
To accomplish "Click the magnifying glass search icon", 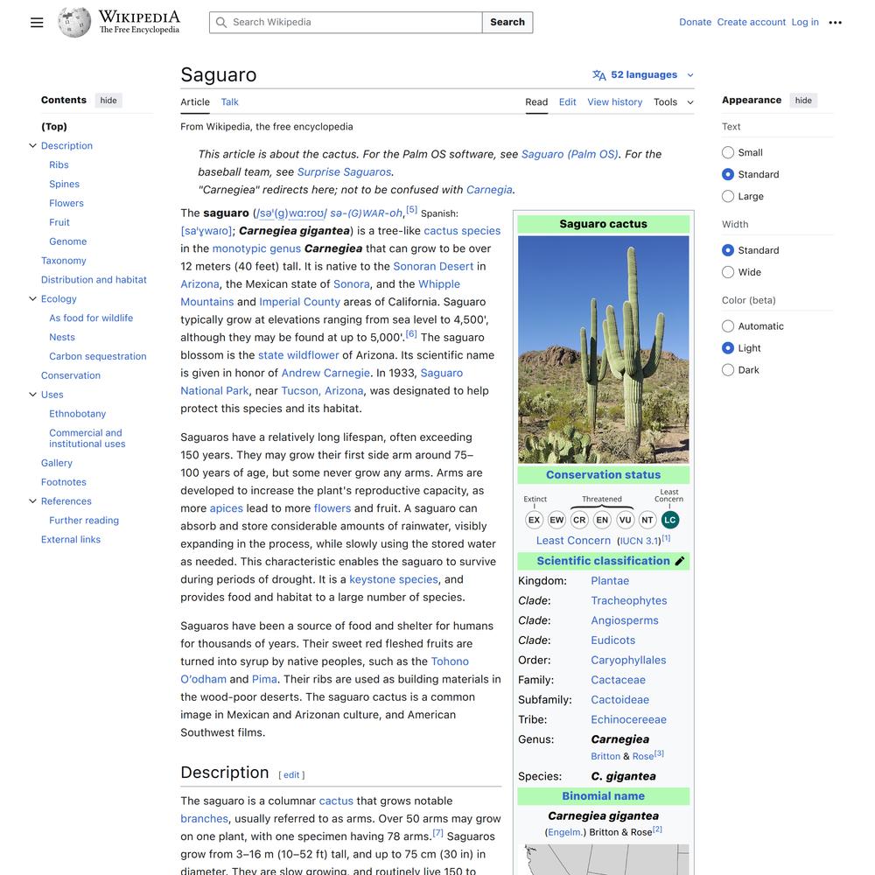I will click(x=221, y=23).
